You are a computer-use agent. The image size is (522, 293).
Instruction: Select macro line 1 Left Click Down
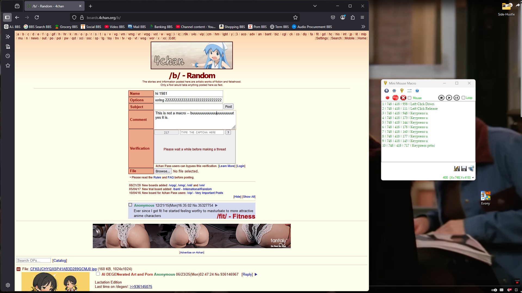coord(408,104)
